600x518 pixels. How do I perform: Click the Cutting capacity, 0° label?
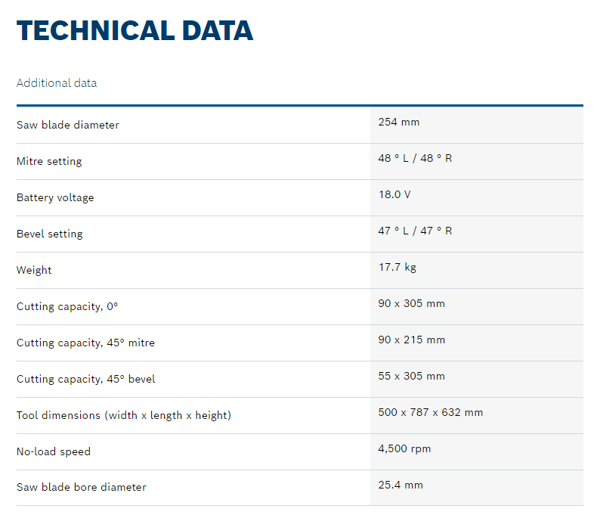[67, 306]
